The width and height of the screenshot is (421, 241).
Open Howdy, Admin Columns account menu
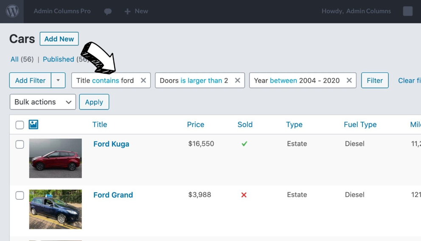356,11
